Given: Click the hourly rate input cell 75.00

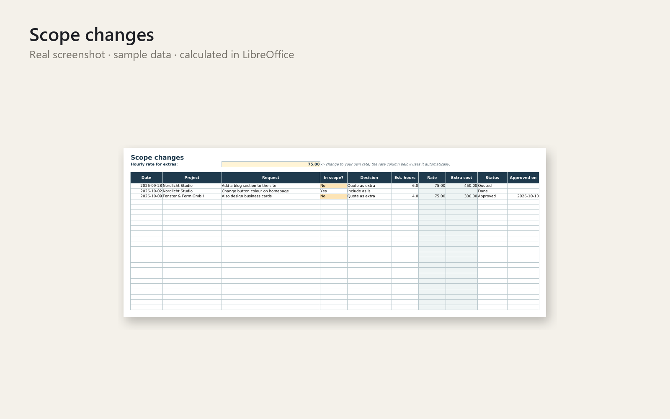Looking at the screenshot, I should pos(271,164).
